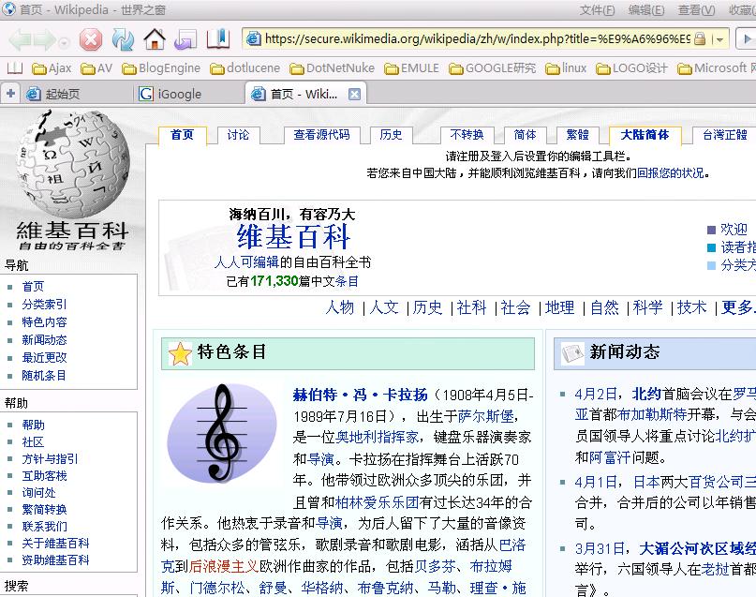This screenshot has height=597, width=756.
Task: Open the linux bookmark folder
Action: tap(566, 68)
